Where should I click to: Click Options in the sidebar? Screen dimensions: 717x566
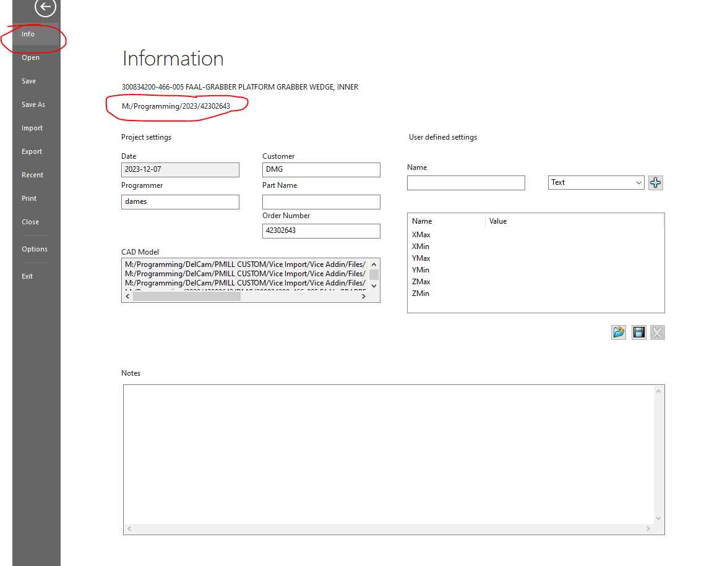pos(34,249)
